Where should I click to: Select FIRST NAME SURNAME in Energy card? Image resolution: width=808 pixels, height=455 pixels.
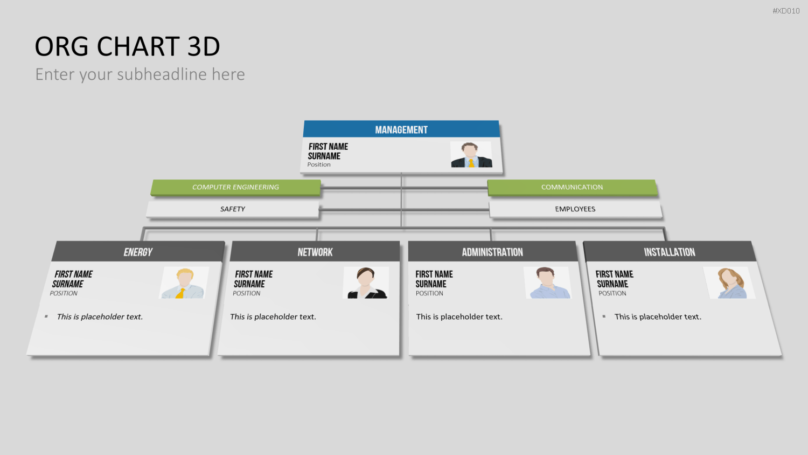coord(72,279)
